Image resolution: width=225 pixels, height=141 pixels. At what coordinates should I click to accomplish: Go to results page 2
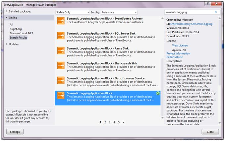(x=105, y=122)
